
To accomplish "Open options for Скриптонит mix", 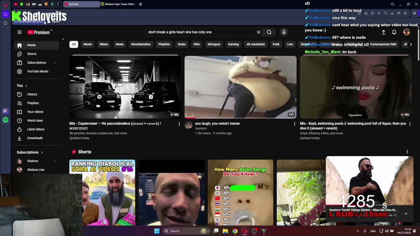I will point(179,124).
